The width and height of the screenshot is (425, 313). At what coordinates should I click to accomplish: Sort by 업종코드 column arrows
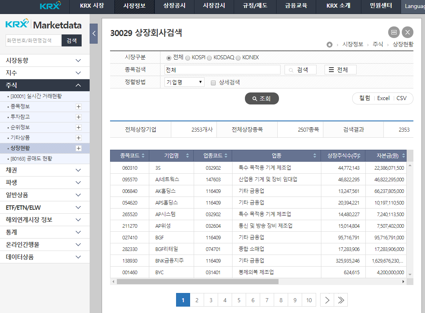226,156
